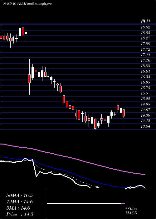Viewport: 156px width, 219px height.
Task: Click the 16.61 axis value
Action: pyautogui.click(x=146, y=71)
